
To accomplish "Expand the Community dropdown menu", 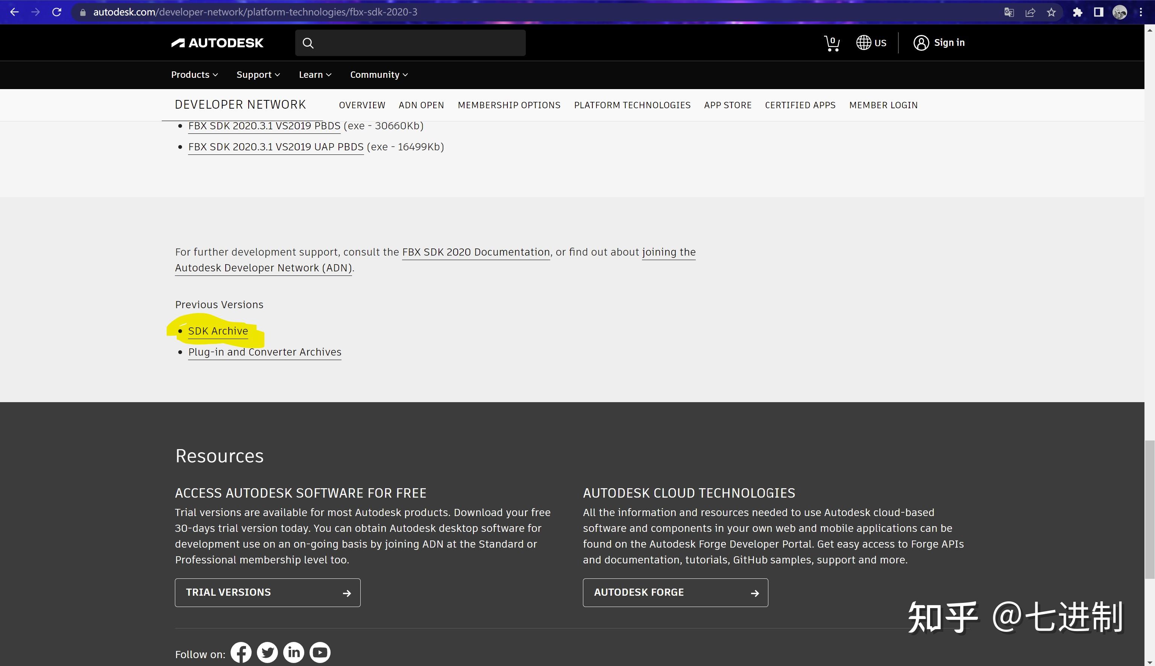I will tap(378, 74).
